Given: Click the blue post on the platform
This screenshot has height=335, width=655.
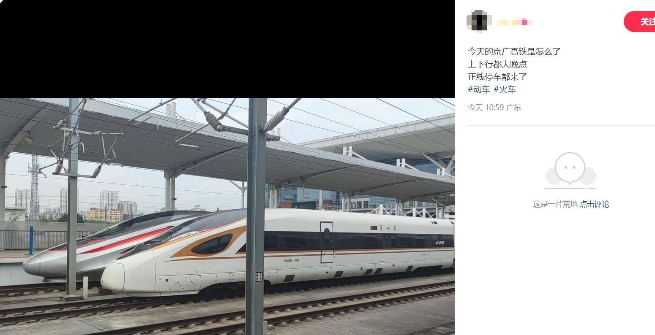Looking at the screenshot, I should (31, 240).
